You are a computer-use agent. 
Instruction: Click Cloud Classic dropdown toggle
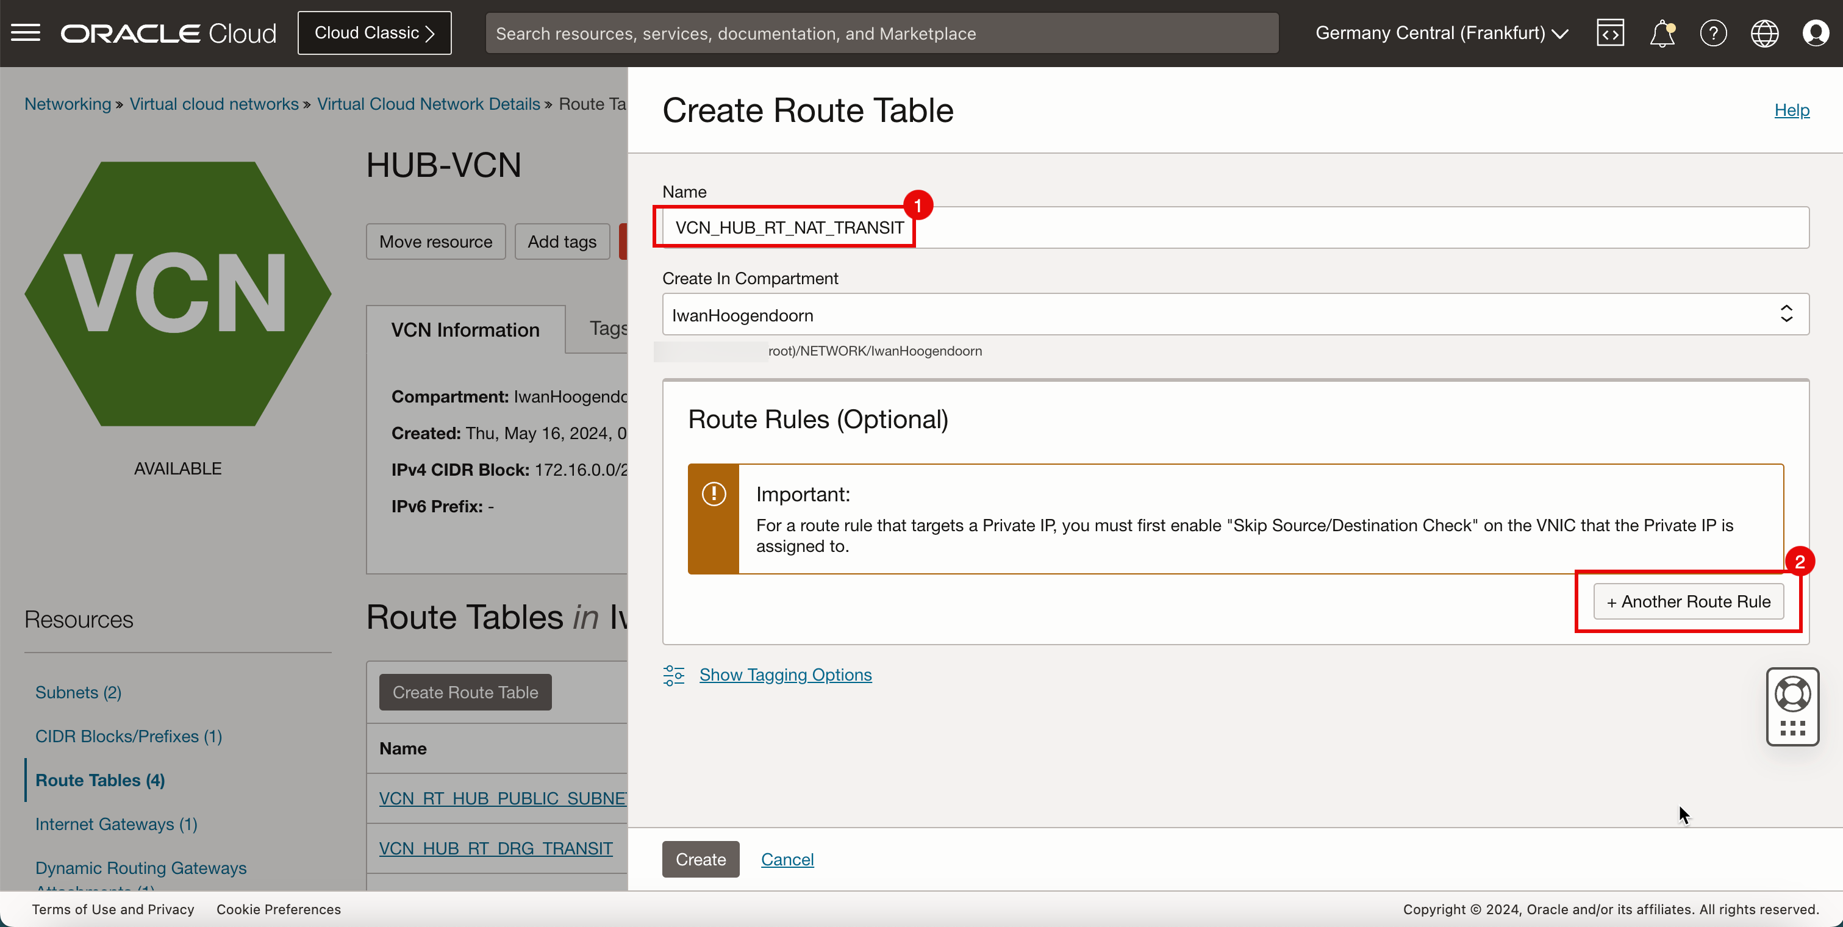374,32
